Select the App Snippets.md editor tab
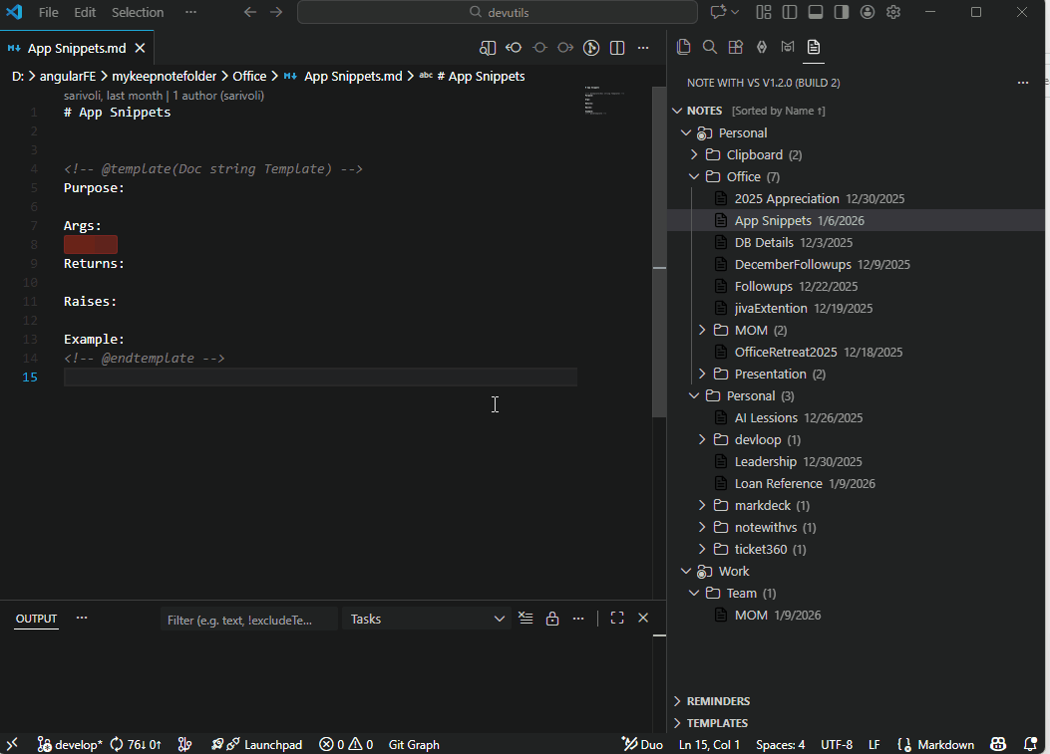1050x754 pixels. [75, 48]
